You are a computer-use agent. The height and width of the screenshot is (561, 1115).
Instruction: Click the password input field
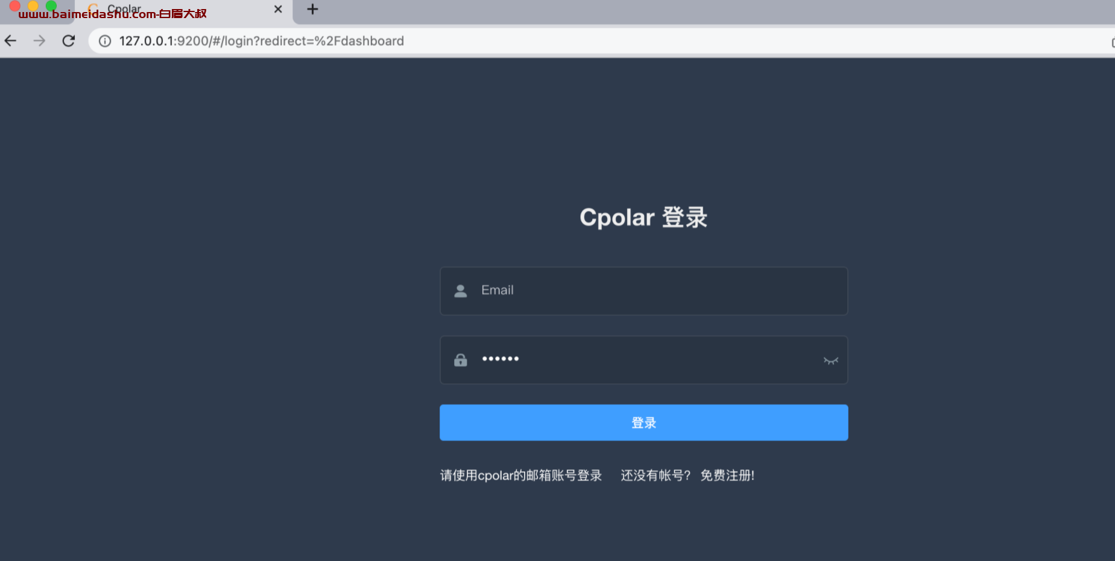point(643,360)
